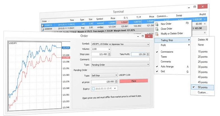Click the Comment input field

tap(120, 59)
